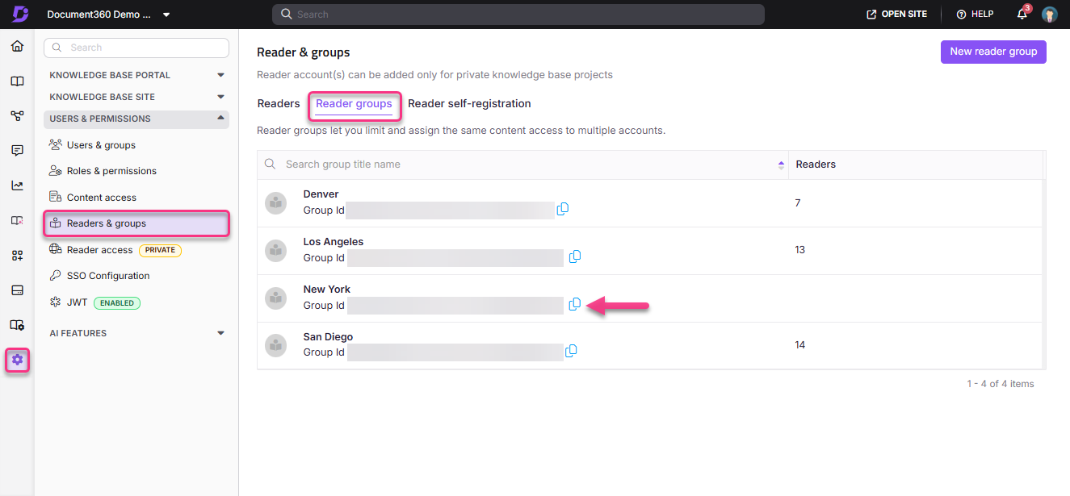This screenshot has height=496, width=1070.
Task: Open the Workflow icon in the left sidebar
Action: 17,115
